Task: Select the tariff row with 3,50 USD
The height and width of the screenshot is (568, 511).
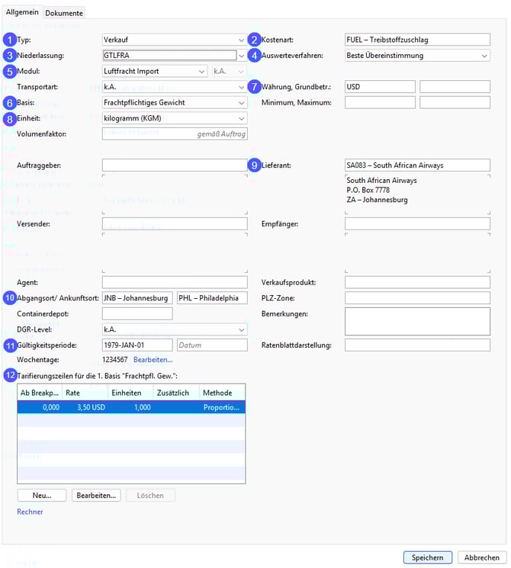Action: (130, 407)
